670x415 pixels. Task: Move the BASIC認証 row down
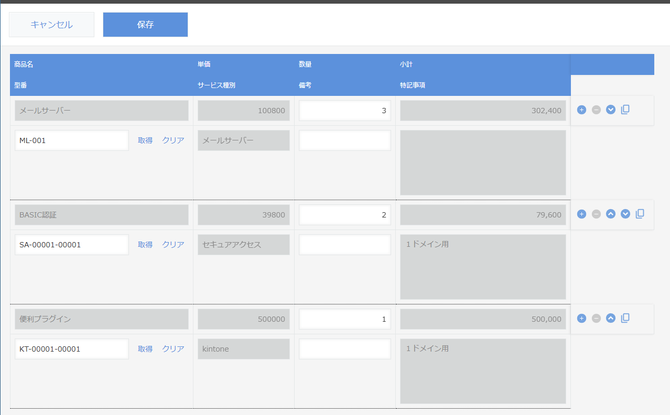coord(625,214)
